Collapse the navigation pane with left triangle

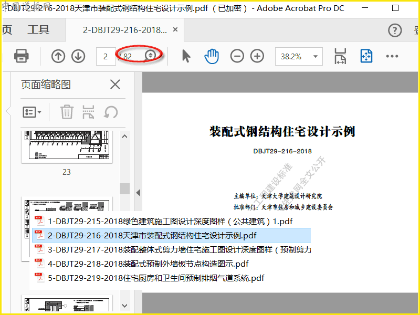tap(138, 193)
